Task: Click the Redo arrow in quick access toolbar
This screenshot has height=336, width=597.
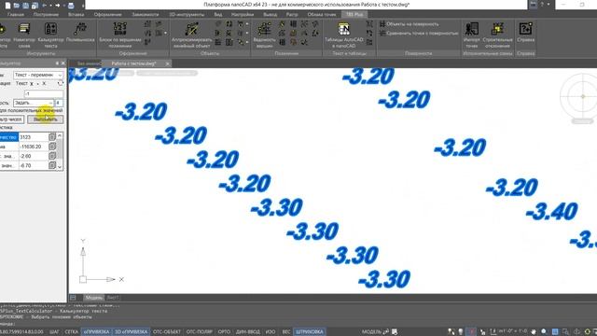Action: click(x=58, y=6)
